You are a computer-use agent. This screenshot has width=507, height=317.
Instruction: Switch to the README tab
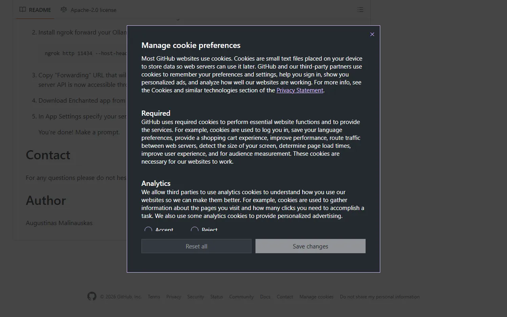point(40,10)
